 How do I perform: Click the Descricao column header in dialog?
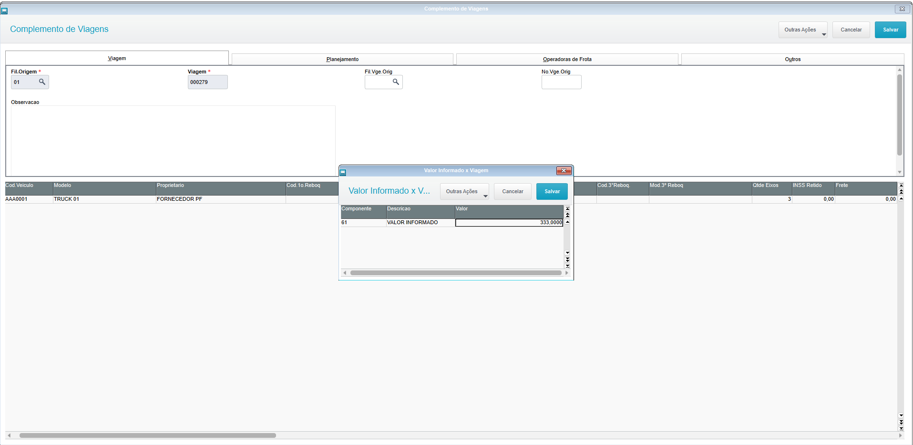click(x=421, y=212)
